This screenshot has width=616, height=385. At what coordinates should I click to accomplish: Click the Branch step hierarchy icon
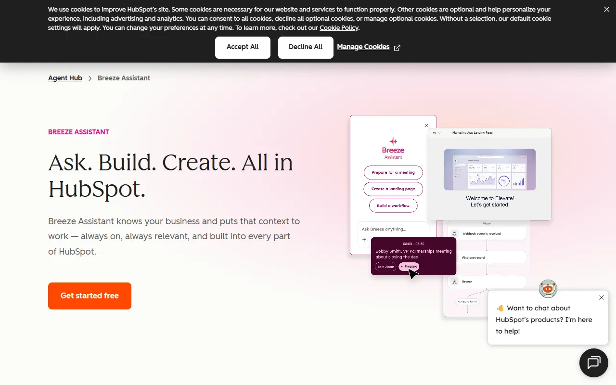tap(454, 282)
